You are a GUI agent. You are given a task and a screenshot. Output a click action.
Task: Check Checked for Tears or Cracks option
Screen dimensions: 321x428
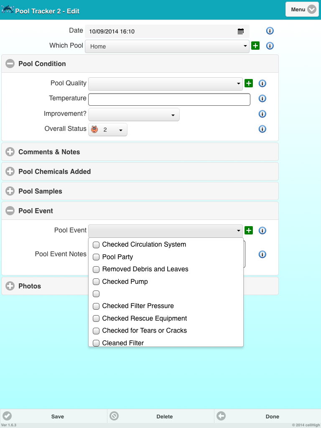[x=96, y=331]
